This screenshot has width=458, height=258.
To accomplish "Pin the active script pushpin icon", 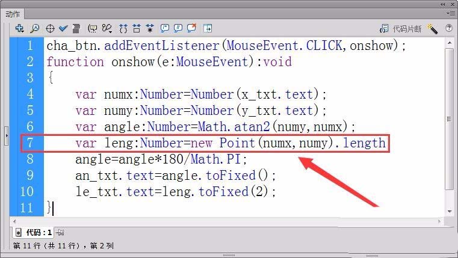I will [x=60, y=232].
